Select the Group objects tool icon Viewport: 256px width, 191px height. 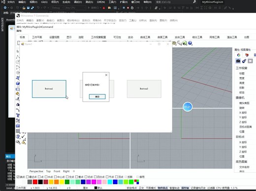coord(18,121)
